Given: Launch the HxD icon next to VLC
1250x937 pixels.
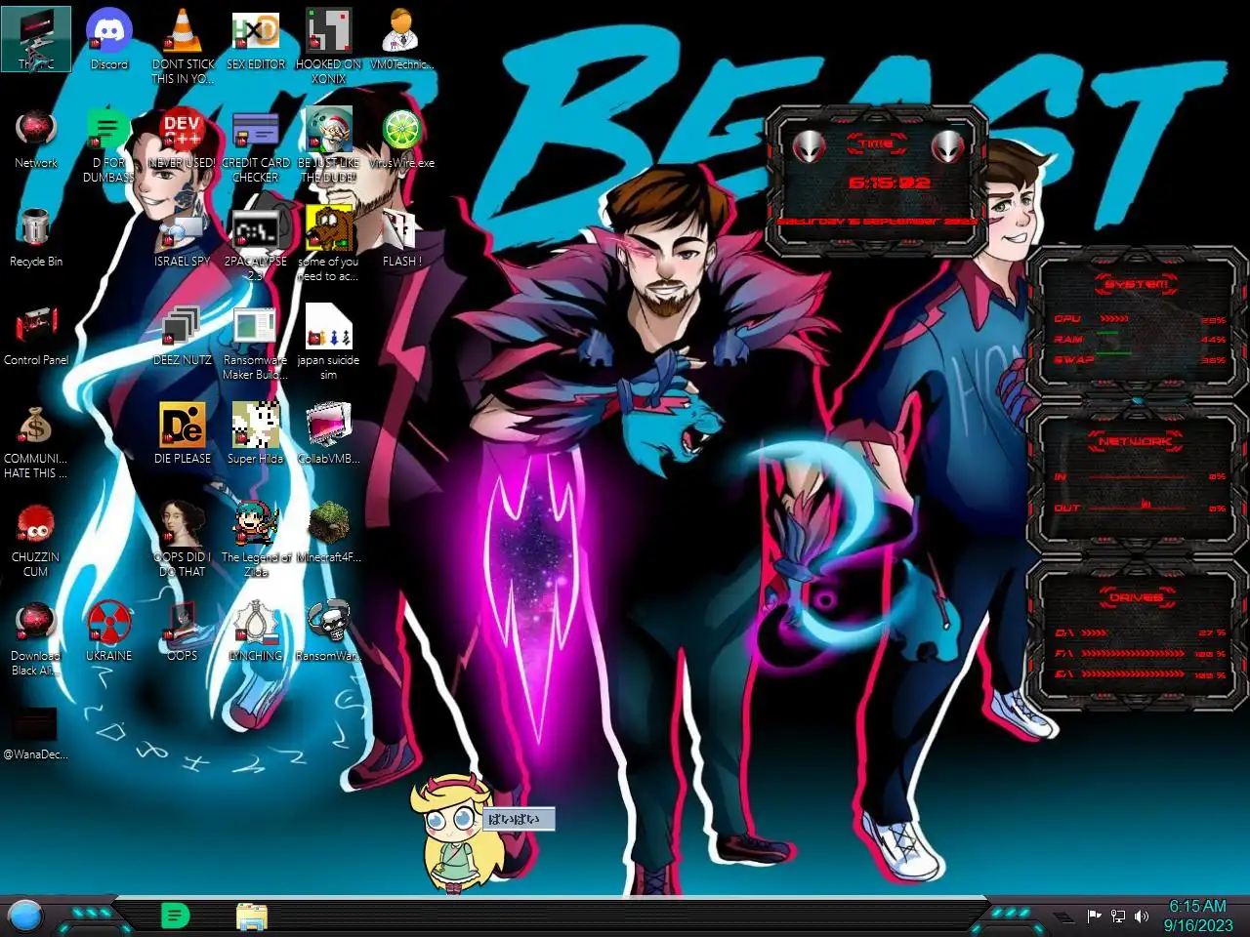Looking at the screenshot, I should [256, 39].
